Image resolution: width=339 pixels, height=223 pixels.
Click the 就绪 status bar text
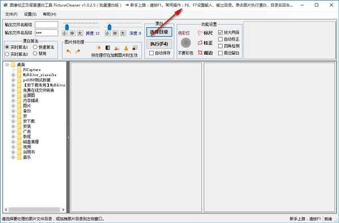point(328,219)
